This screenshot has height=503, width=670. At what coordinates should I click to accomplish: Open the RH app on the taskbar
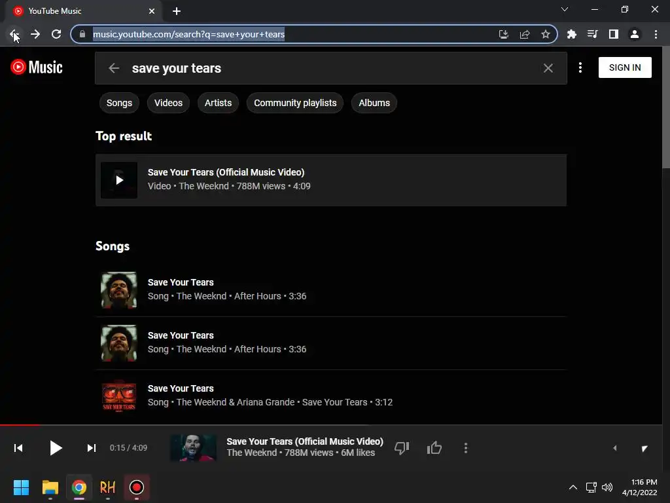[x=108, y=487]
